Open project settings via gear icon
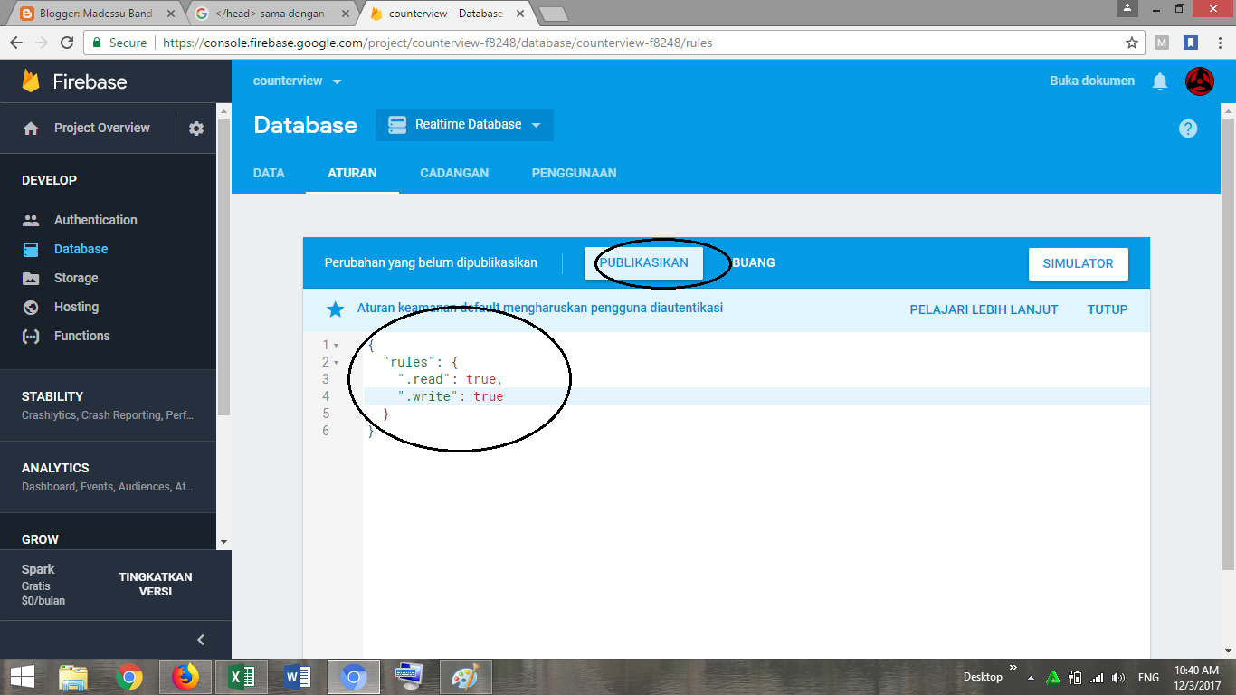Viewport: 1236px width, 695px height. (x=195, y=128)
